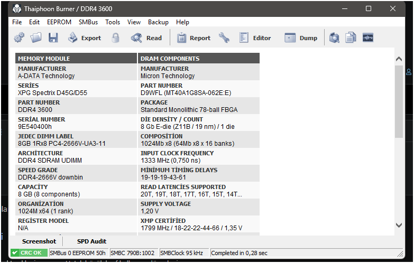Click the padlock icon in toolbar
This screenshot has height=263, width=414.
pyautogui.click(x=115, y=37)
